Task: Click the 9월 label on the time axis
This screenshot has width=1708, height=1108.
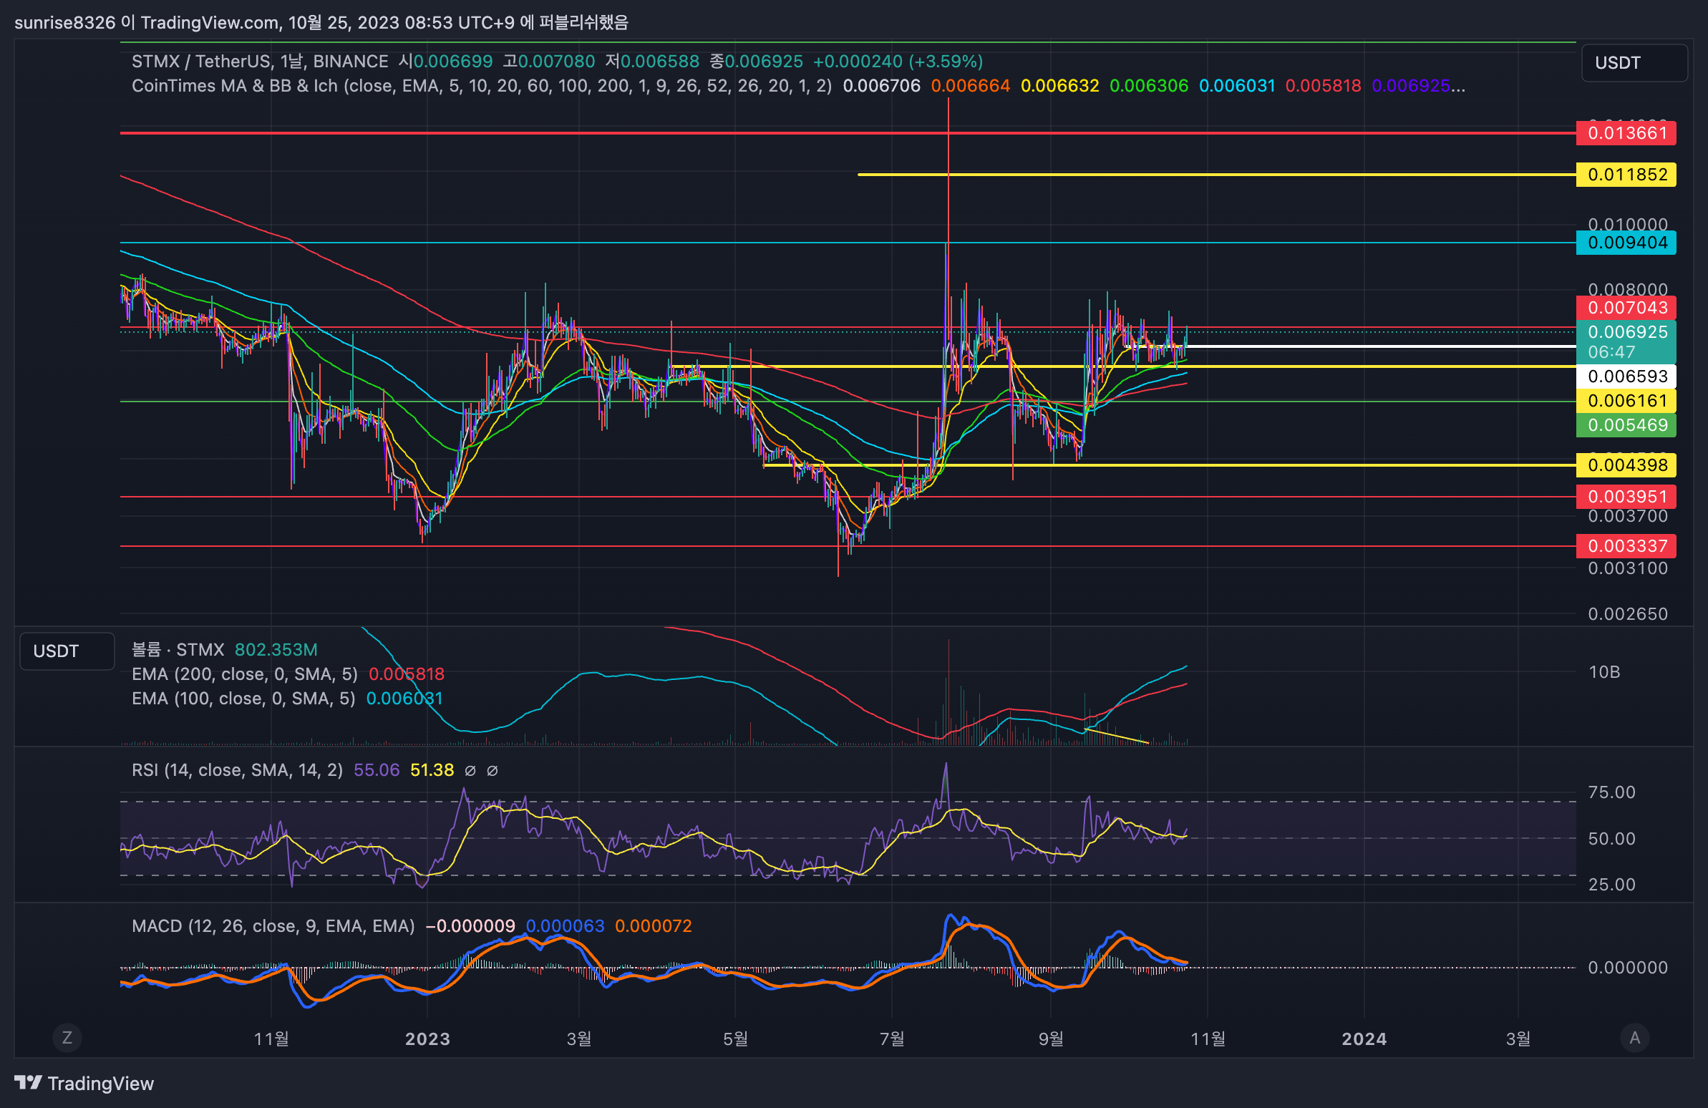Action: coord(1052,1039)
